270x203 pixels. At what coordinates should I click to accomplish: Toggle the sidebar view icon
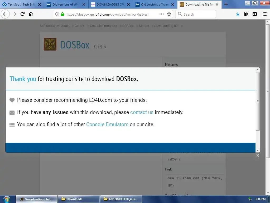pyautogui.click(x=255, y=14)
